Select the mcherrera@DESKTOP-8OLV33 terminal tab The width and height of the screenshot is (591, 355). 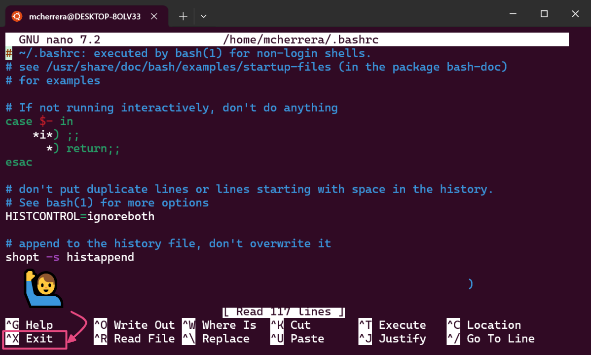[x=84, y=16]
